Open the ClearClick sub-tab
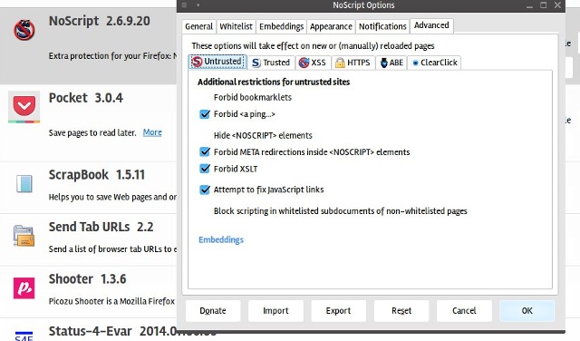 coord(435,63)
